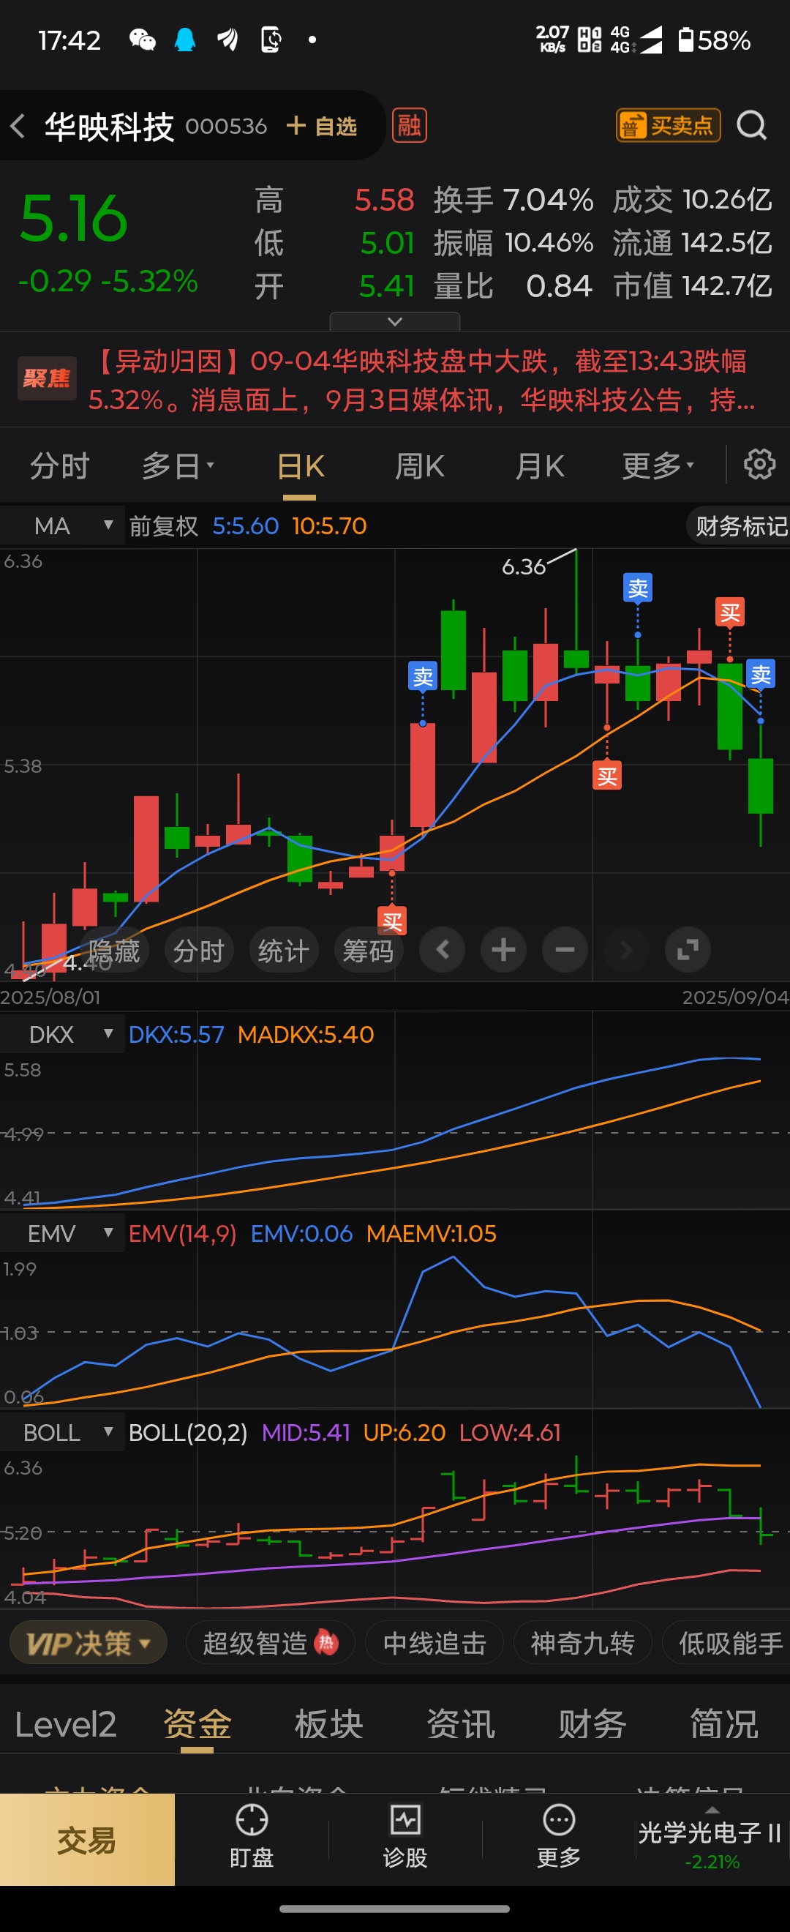Tap the paper-plane icon in status bar
The height and width of the screenshot is (1932, 790).
pos(227,40)
